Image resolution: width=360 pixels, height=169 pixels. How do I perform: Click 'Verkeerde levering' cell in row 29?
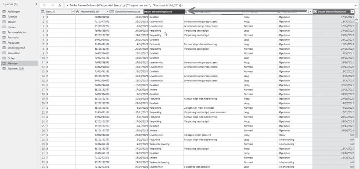166,144
